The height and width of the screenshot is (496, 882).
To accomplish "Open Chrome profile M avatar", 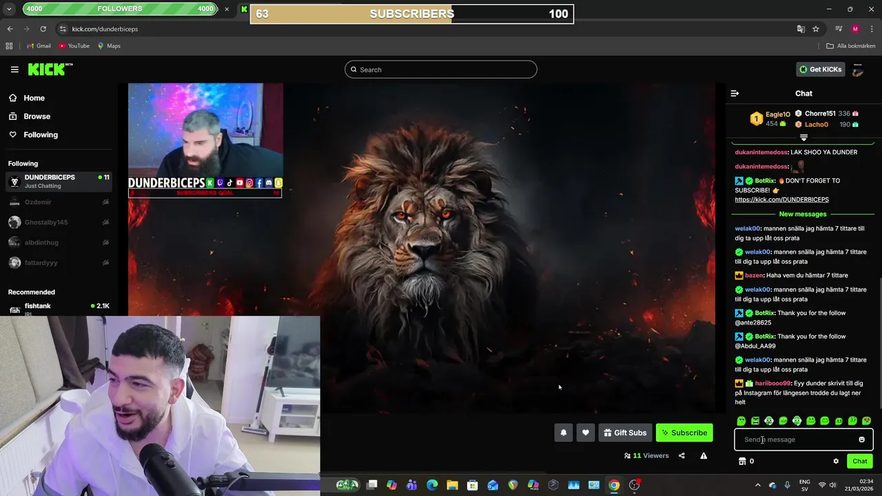I will pos(855,29).
